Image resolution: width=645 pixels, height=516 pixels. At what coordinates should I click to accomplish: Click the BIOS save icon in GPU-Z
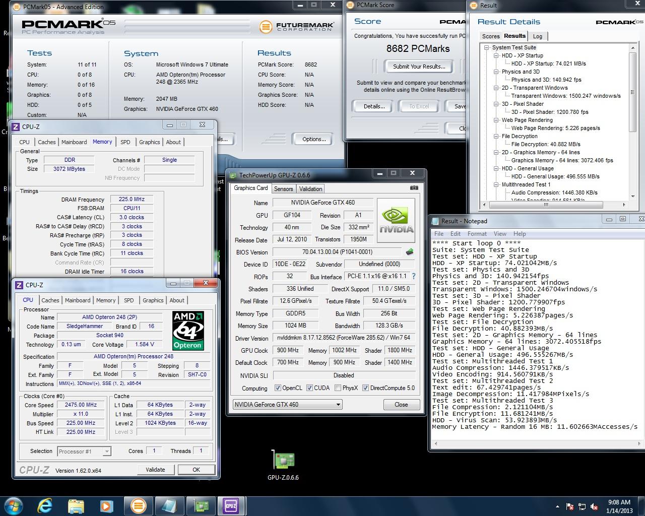click(409, 252)
